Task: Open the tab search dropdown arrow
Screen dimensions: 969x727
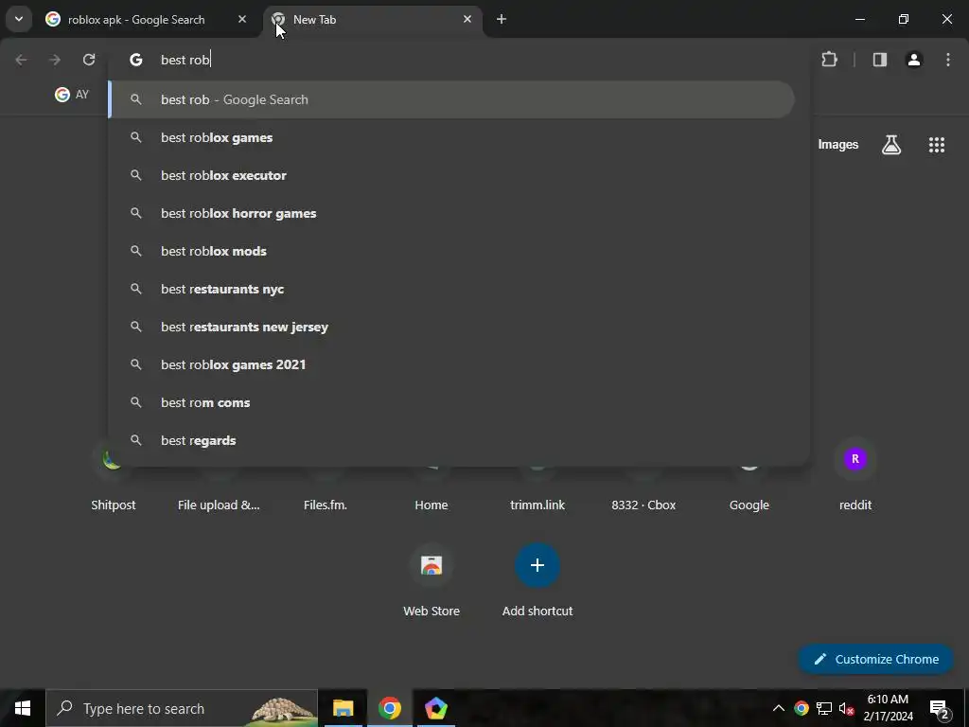Action: pos(19,19)
